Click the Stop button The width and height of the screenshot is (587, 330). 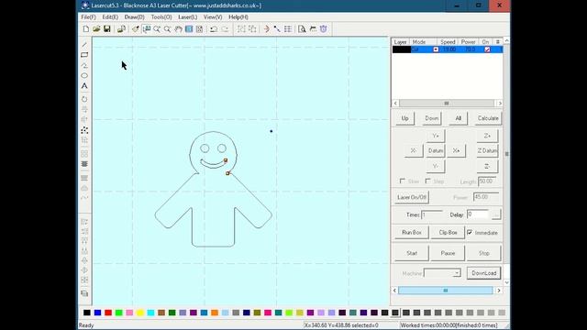(x=483, y=253)
